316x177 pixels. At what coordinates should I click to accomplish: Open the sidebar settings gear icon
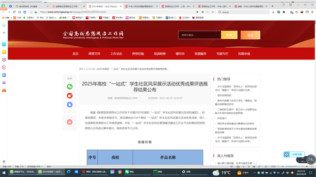click(x=4, y=162)
